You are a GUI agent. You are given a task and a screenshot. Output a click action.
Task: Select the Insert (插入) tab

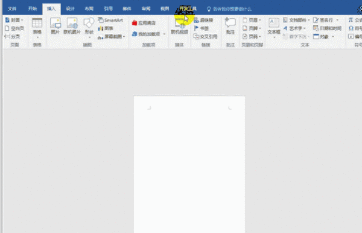(51, 9)
